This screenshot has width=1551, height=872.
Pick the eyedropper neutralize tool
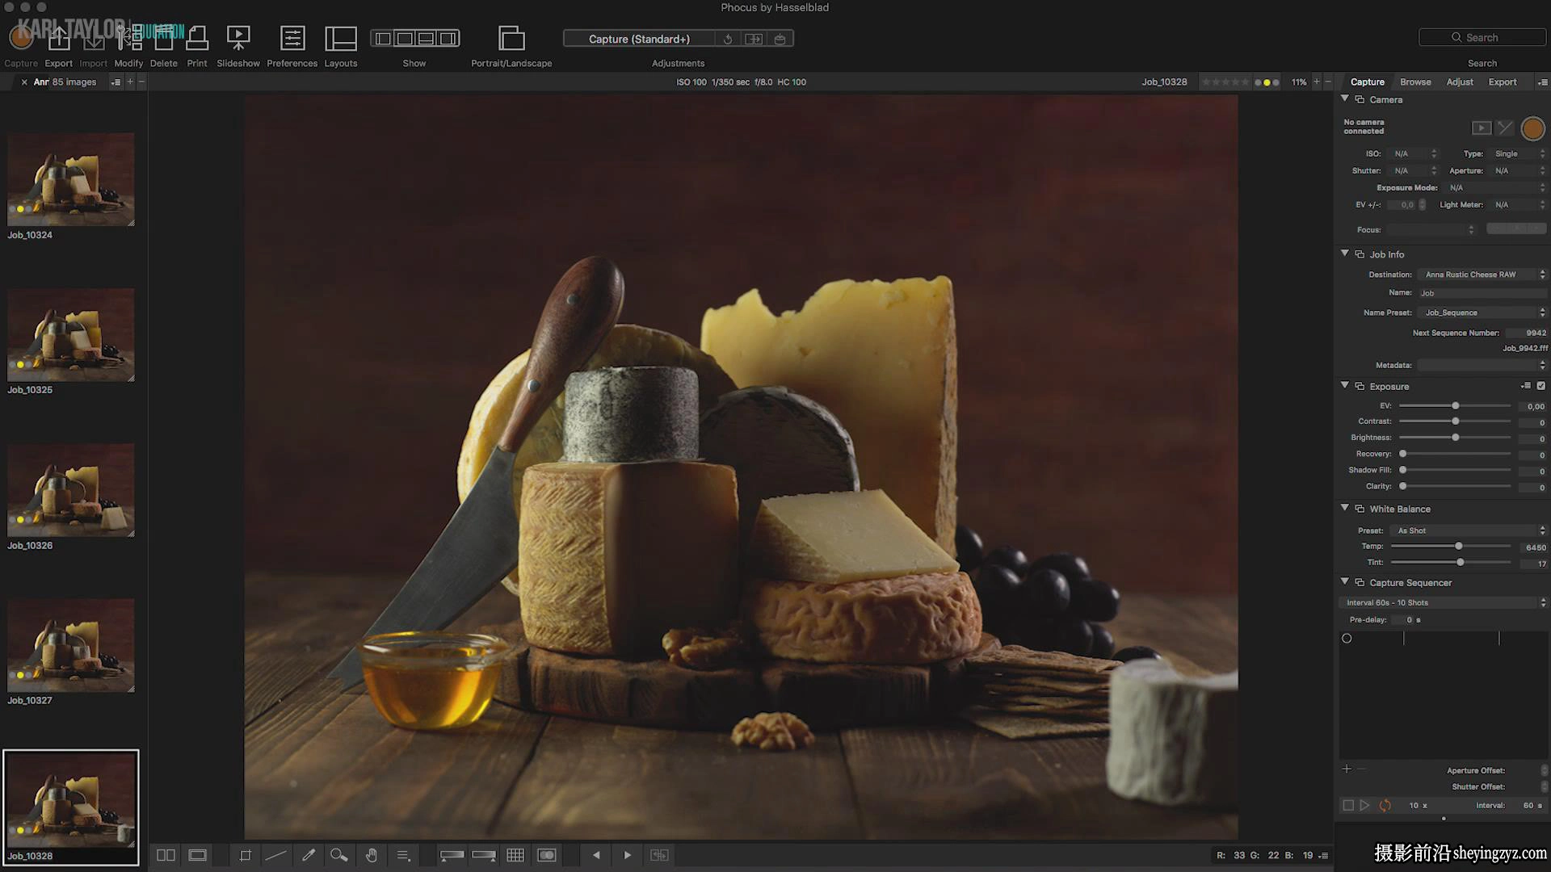(308, 855)
